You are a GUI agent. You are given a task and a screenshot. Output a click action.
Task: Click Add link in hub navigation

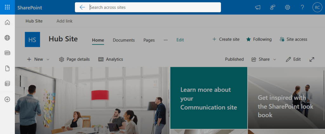click(64, 21)
